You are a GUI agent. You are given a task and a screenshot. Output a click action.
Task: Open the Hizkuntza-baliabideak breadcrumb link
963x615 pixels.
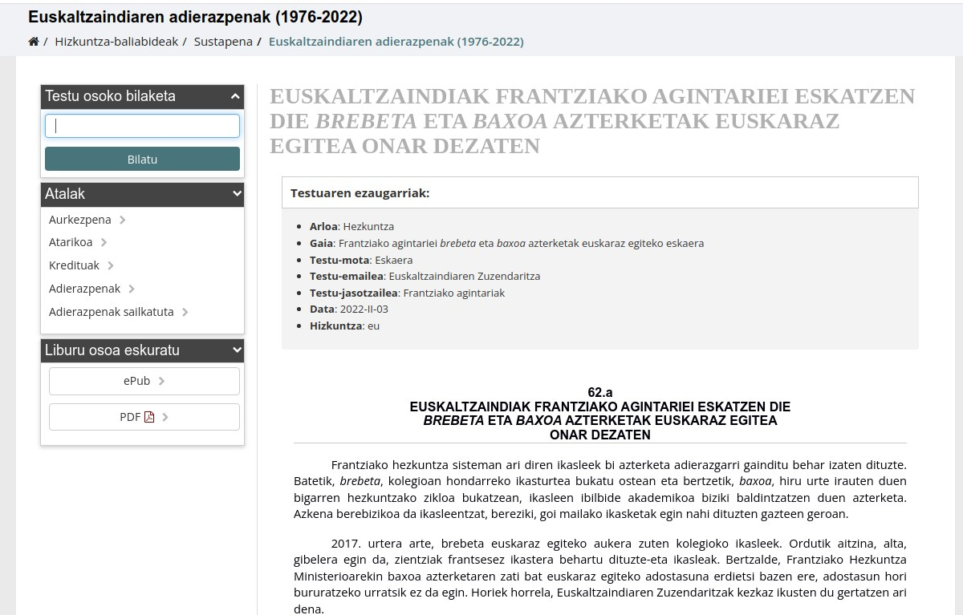point(116,42)
